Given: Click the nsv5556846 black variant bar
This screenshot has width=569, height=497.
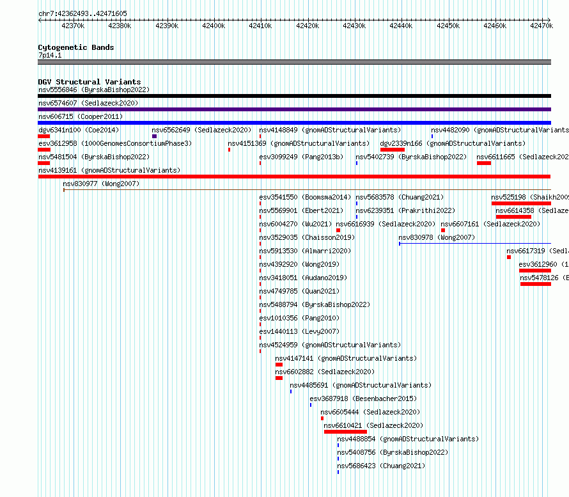Looking at the screenshot, I should [x=294, y=96].
